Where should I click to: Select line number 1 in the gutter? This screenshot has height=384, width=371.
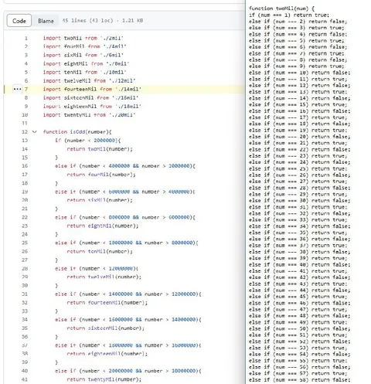[26, 38]
